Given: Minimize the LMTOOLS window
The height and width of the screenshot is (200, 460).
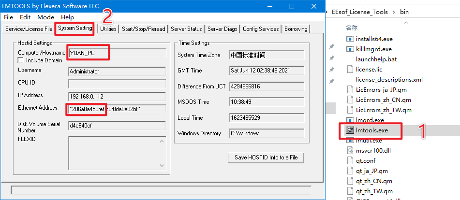Looking at the screenshot, I should 269,6.
